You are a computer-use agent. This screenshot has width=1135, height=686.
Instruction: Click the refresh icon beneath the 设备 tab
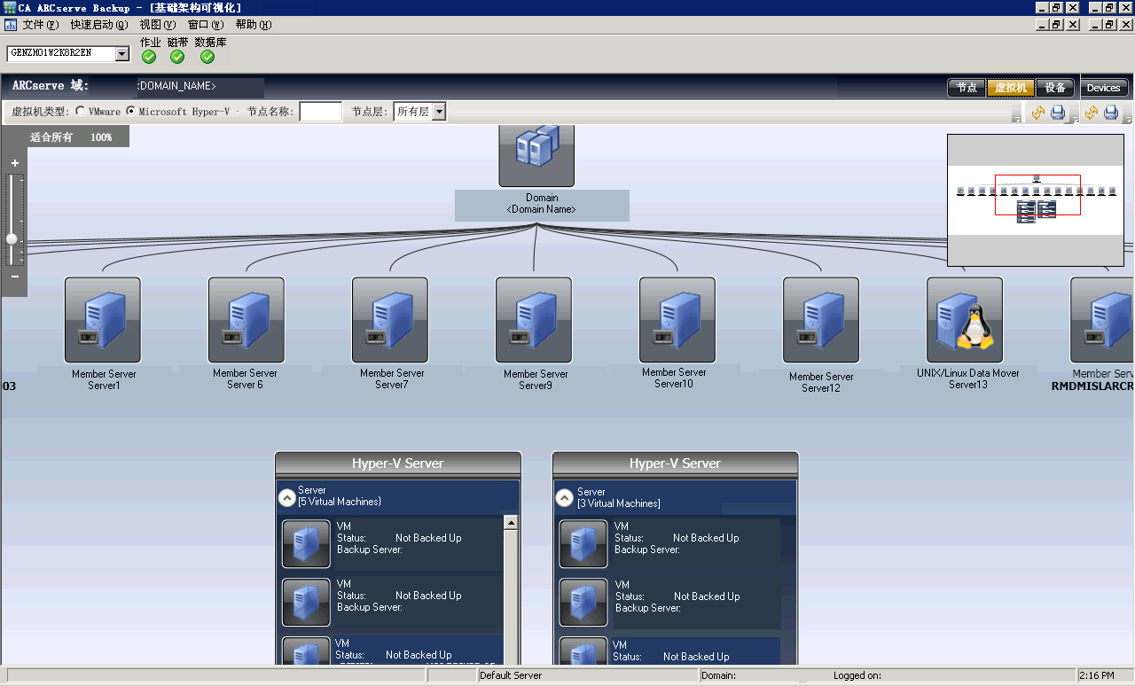tap(1037, 113)
